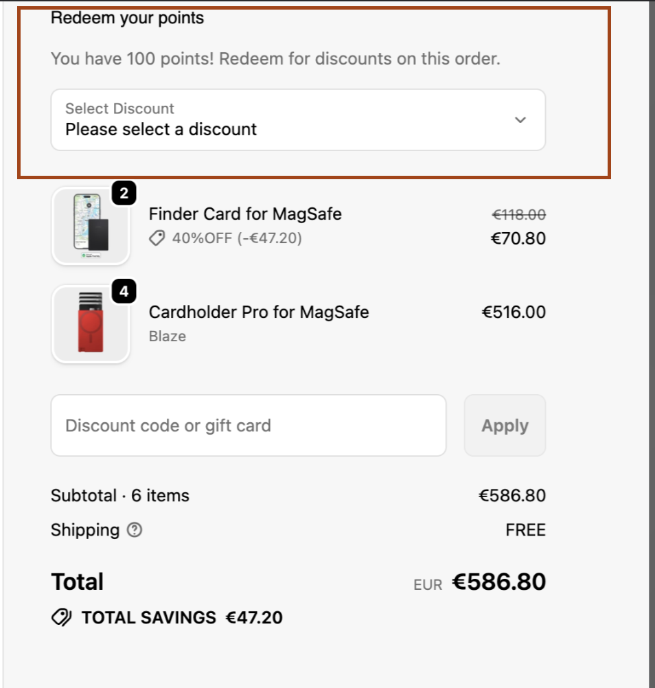Click the tag icon beside 40%OFF

click(x=157, y=238)
